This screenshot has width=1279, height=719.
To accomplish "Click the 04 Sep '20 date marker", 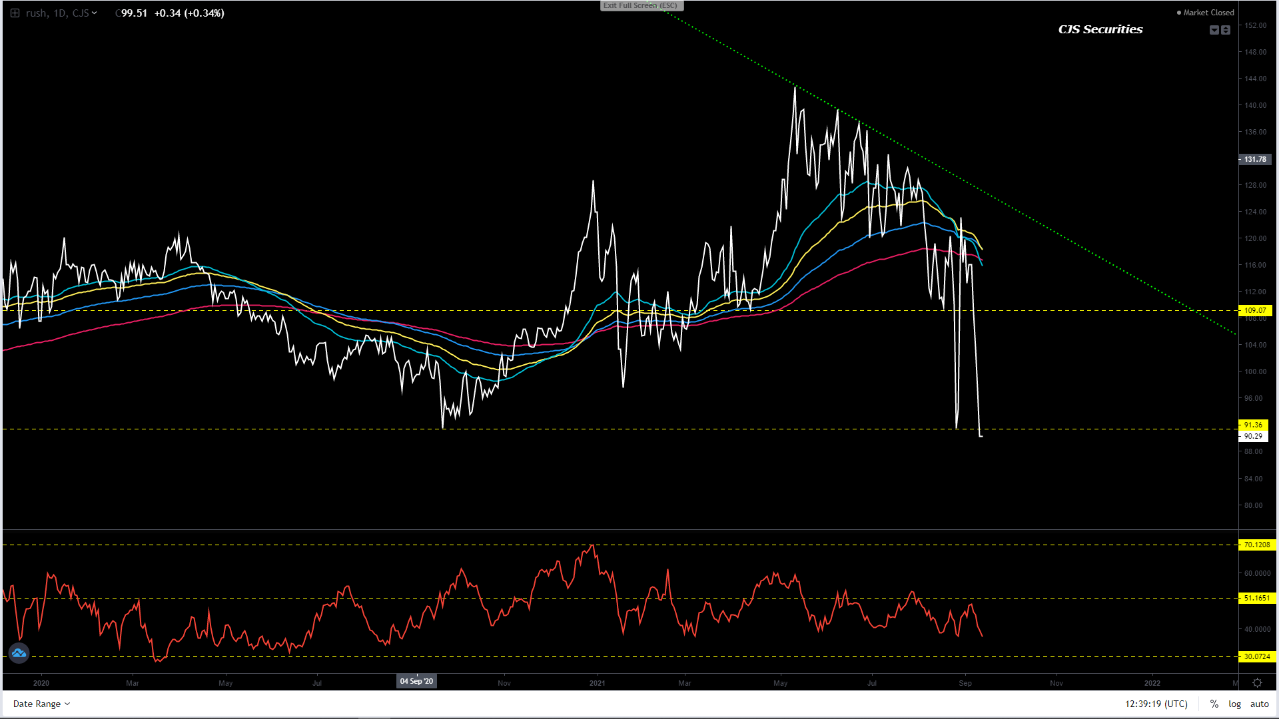I will coord(416,681).
